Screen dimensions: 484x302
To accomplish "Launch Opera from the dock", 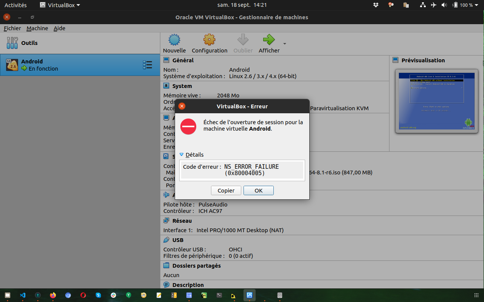I will pos(83,295).
